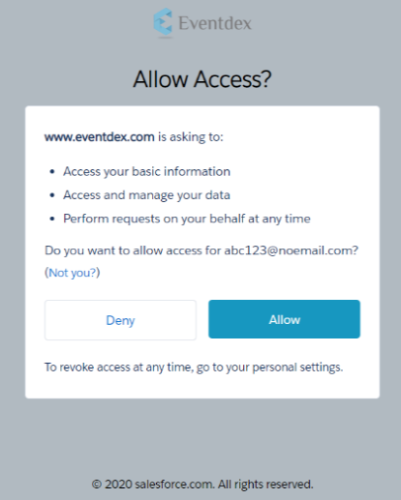Click 'Perform requests on your behalf' item
The width and height of the screenshot is (401, 500).
click(187, 219)
